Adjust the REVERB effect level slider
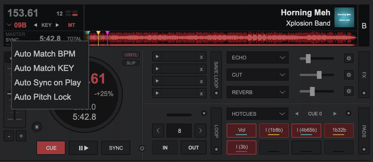 (x=312, y=92)
